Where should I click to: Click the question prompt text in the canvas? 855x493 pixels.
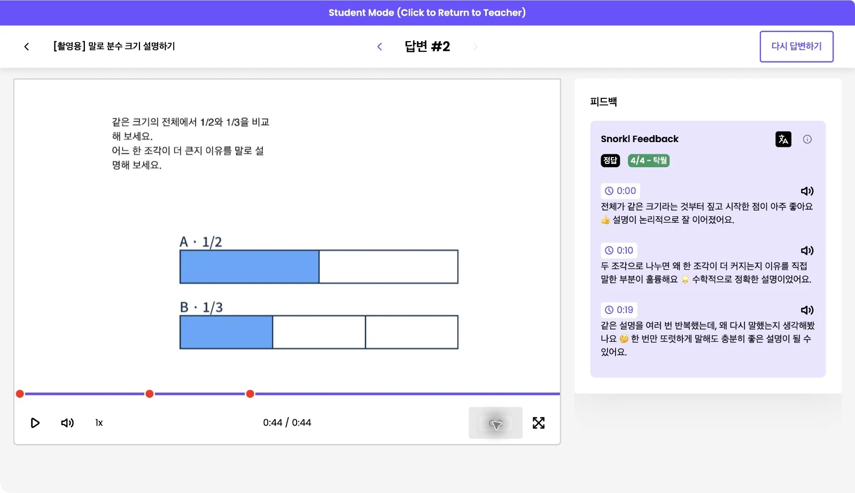[x=190, y=144]
